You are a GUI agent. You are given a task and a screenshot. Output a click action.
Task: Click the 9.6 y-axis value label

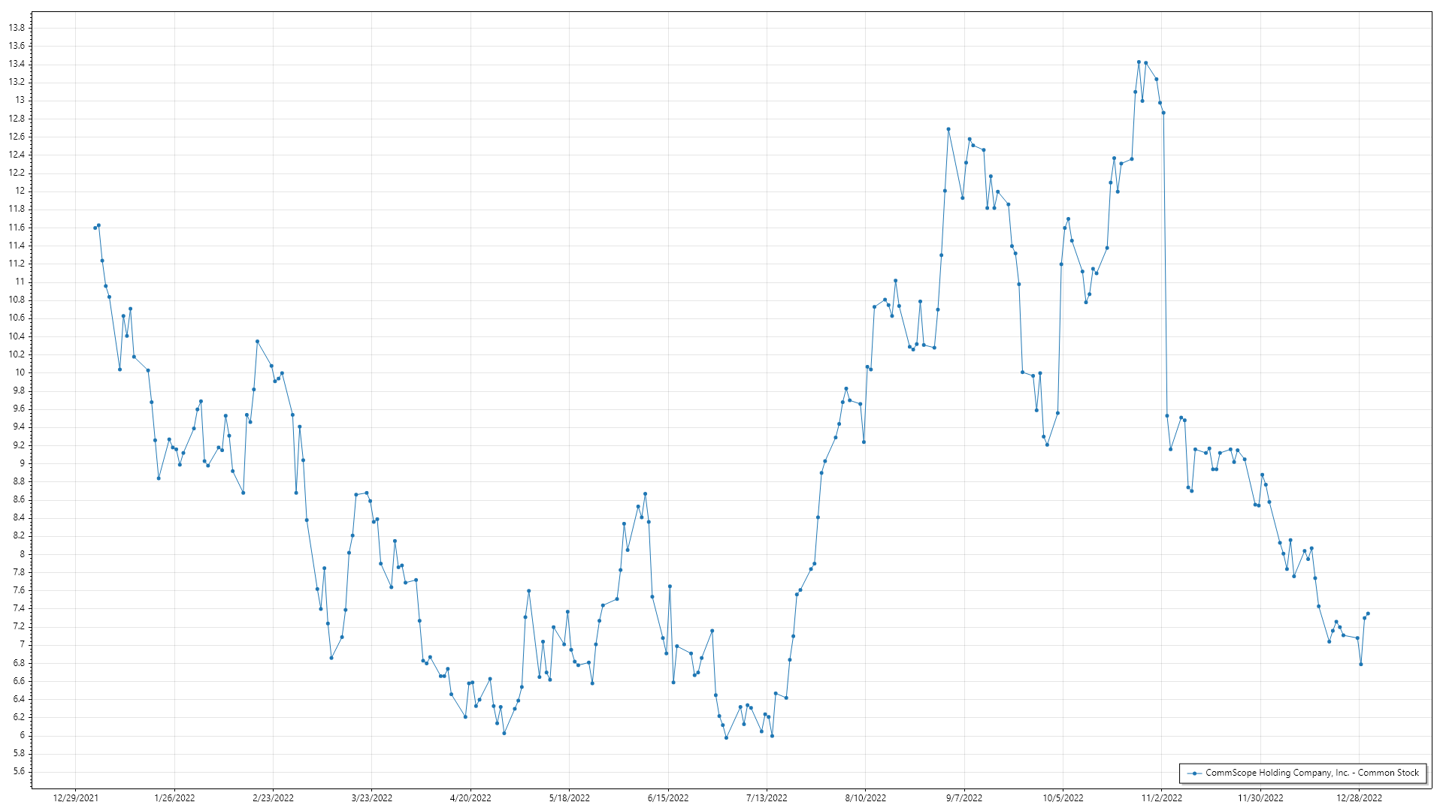click(19, 409)
